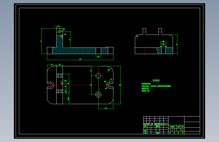Click the green technical requirements note lines
The width and height of the screenshot is (219, 142).
[x=156, y=87]
